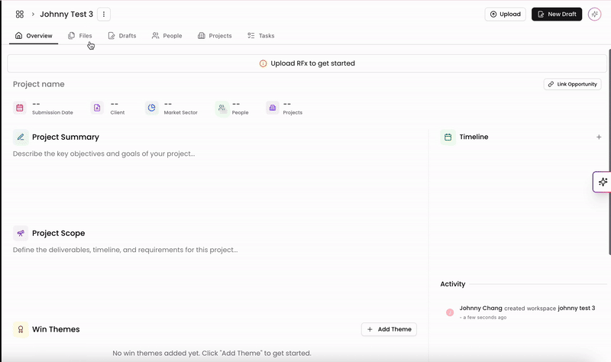Click the 'a few seconds ago' timestamp
The image size is (611, 362).
click(x=485, y=318)
